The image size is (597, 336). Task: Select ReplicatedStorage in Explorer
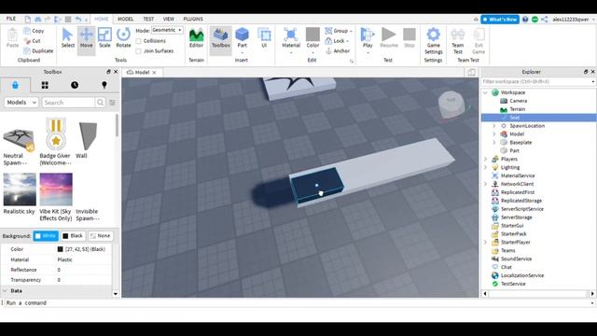(x=521, y=201)
